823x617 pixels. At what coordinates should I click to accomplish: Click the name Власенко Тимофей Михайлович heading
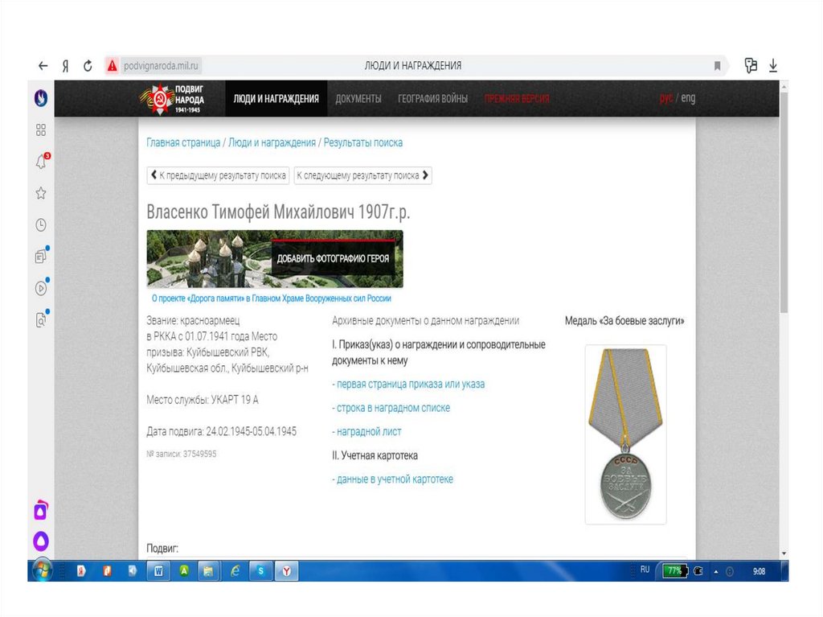pyautogui.click(x=278, y=212)
